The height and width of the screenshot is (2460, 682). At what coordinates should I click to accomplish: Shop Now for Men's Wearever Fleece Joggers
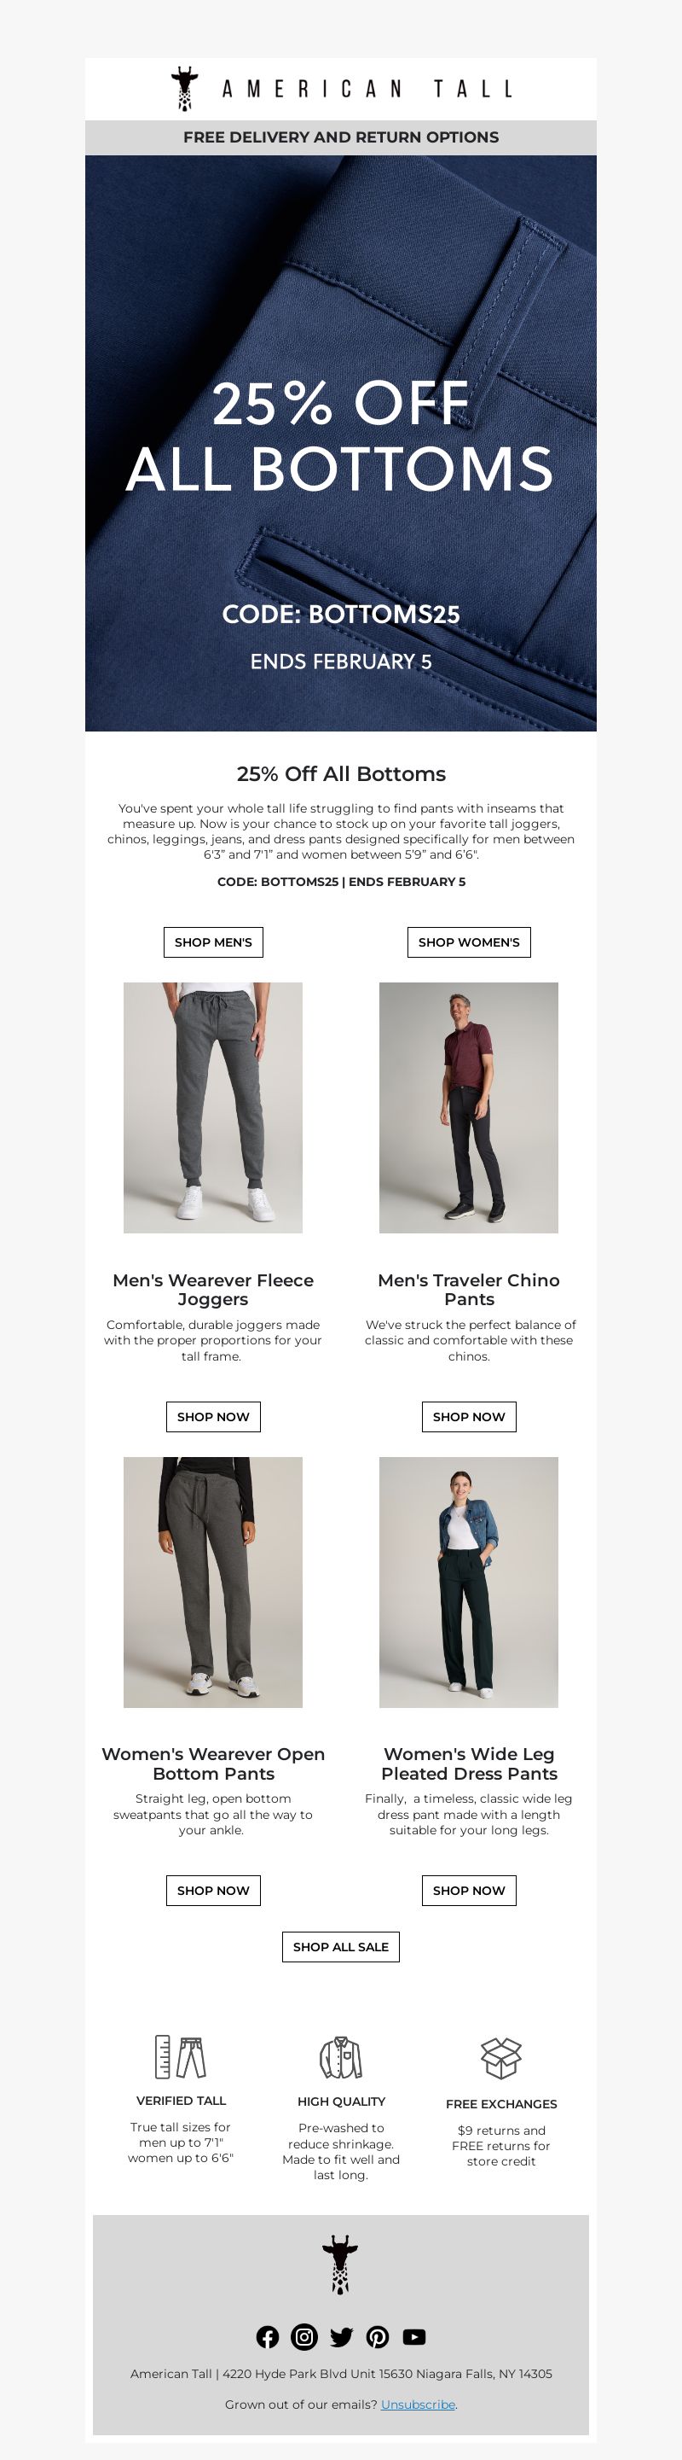tap(213, 1416)
